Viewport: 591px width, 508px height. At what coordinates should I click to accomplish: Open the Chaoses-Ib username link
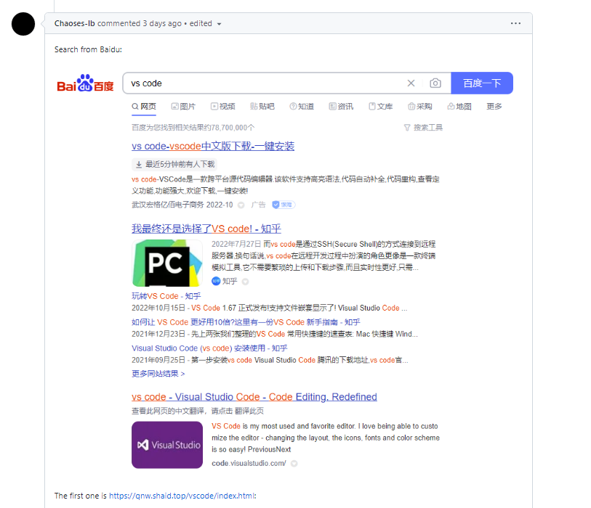pos(75,23)
